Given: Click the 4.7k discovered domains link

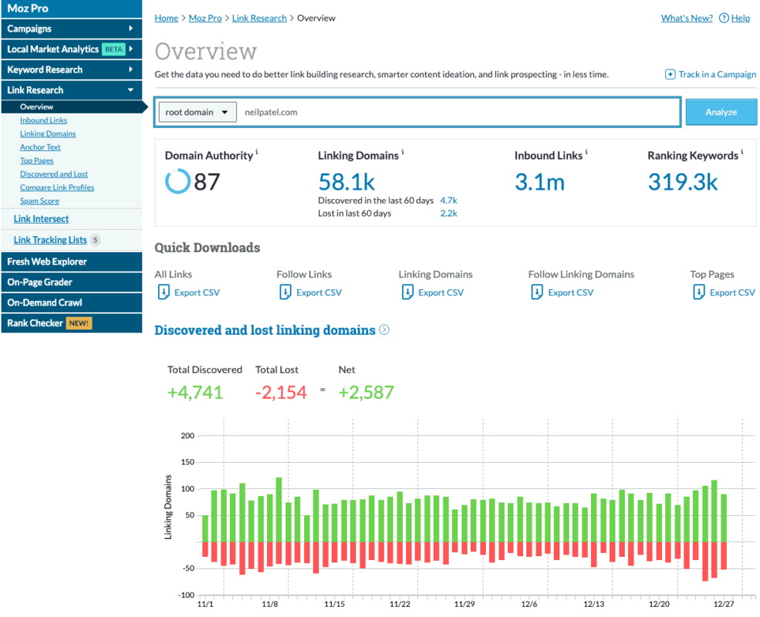Looking at the screenshot, I should pos(448,201).
